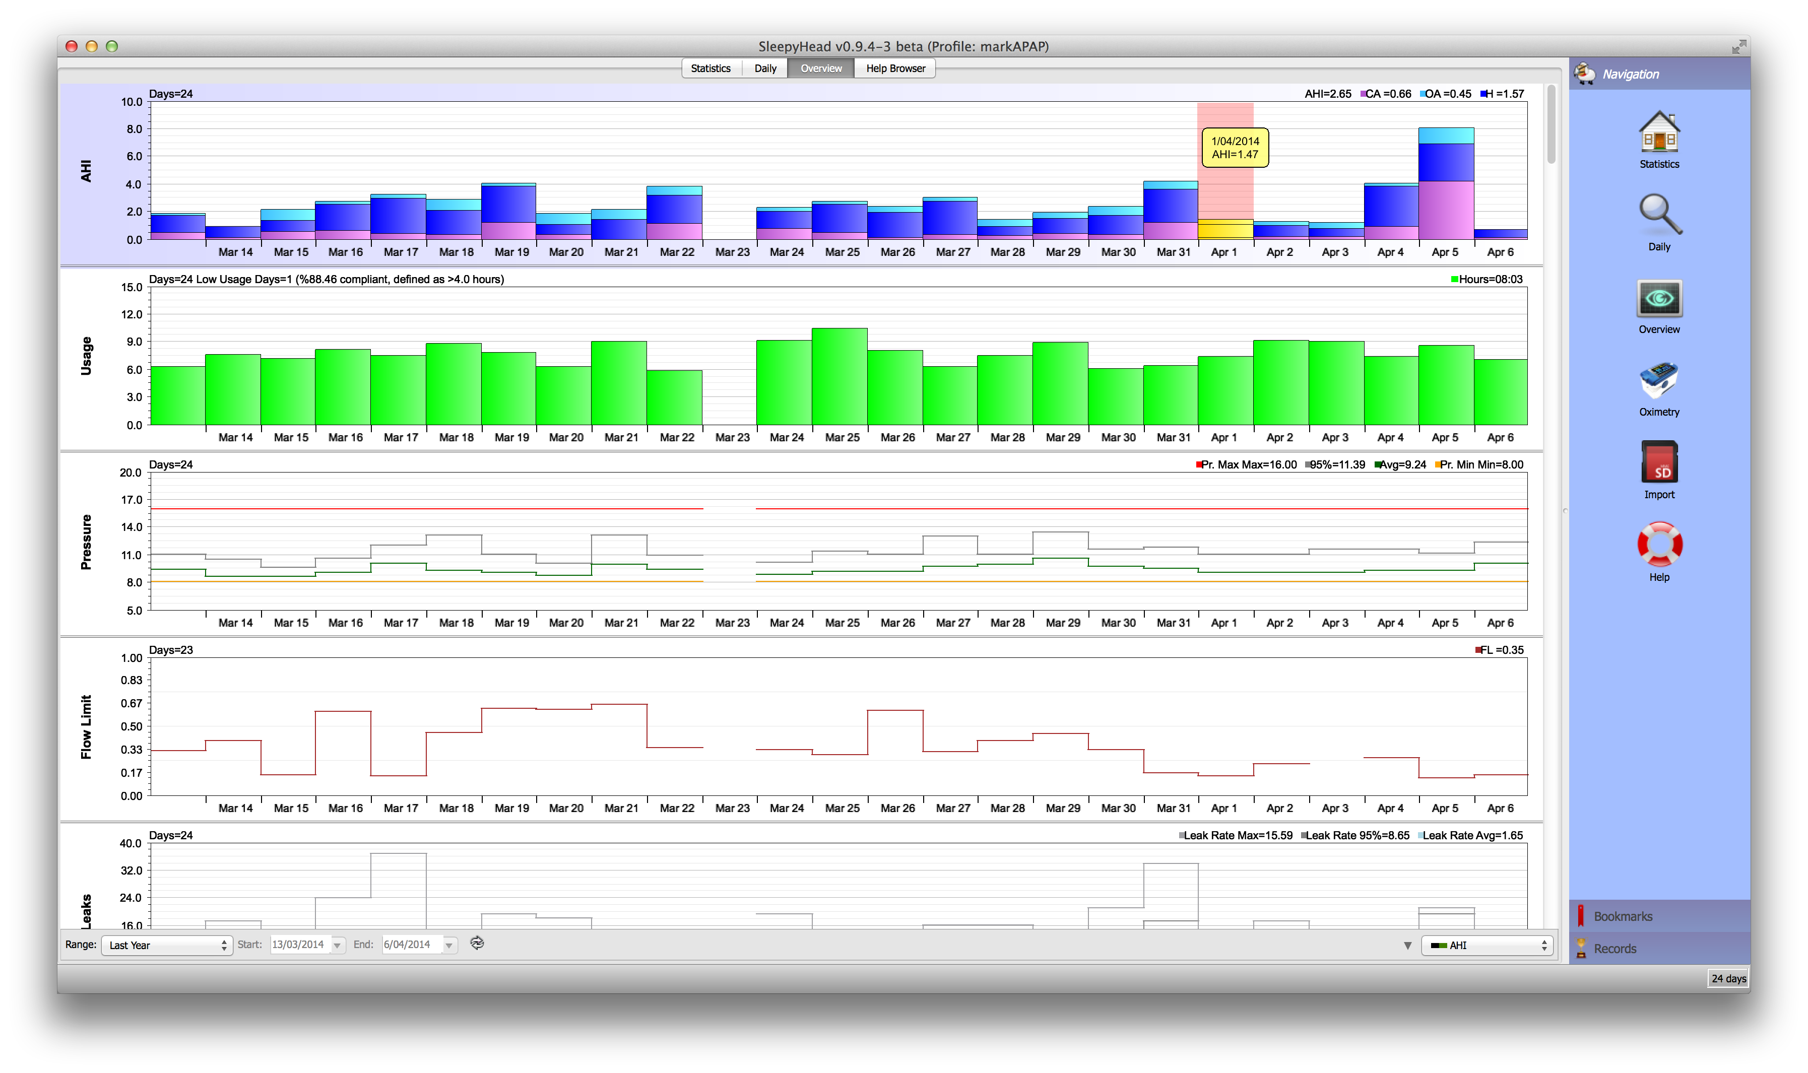This screenshot has width=1808, height=1073.
Task: Open Daily view magnifier icon
Action: coord(1659,215)
